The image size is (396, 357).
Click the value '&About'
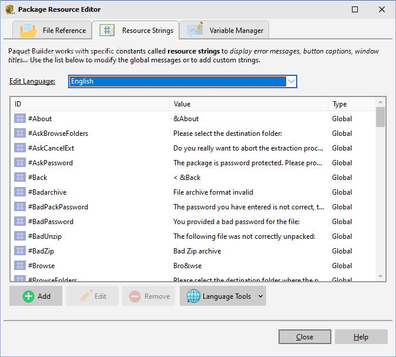(x=186, y=119)
